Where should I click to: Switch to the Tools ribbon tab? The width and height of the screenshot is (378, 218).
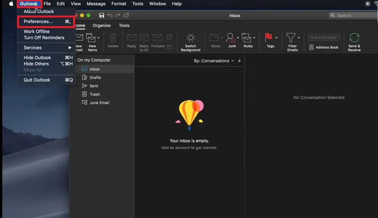[x=124, y=25]
